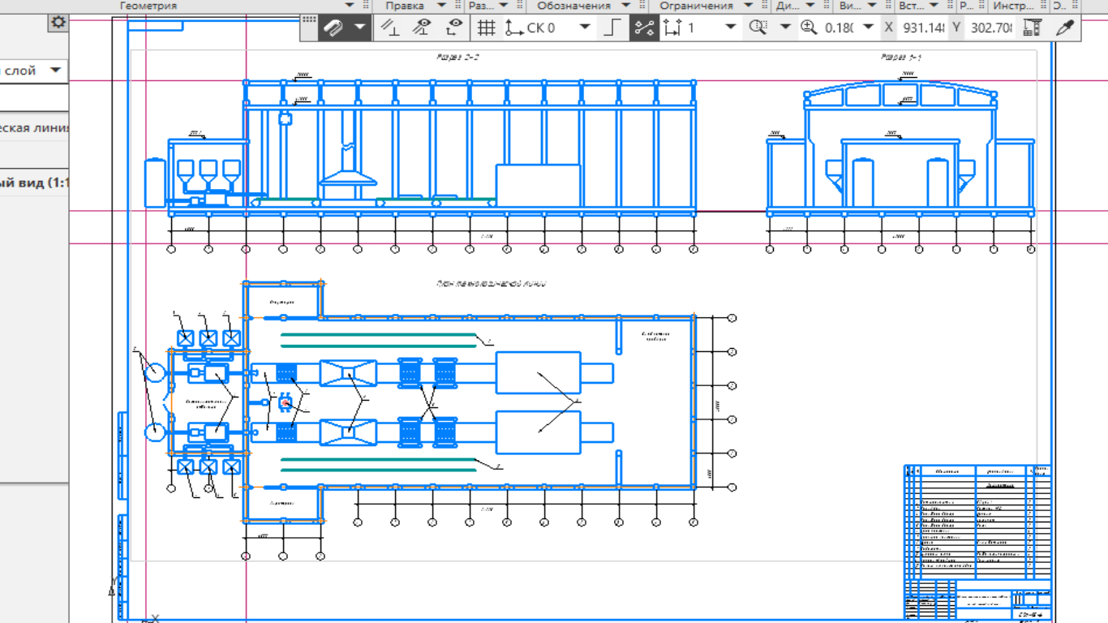The image size is (1108, 623).
Task: Open the Инстр... toolbar tab
Action: (1014, 6)
